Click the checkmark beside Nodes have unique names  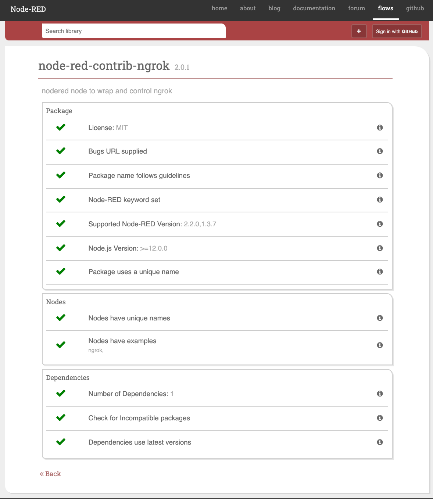click(61, 317)
